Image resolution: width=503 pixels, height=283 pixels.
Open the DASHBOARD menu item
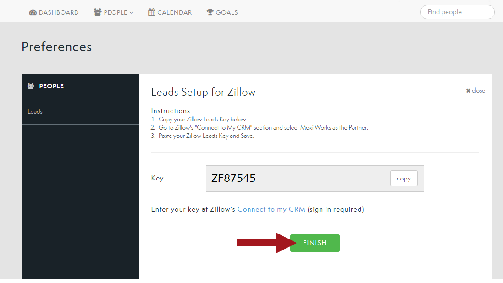coord(59,12)
